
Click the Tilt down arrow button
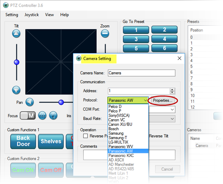pos(16,90)
